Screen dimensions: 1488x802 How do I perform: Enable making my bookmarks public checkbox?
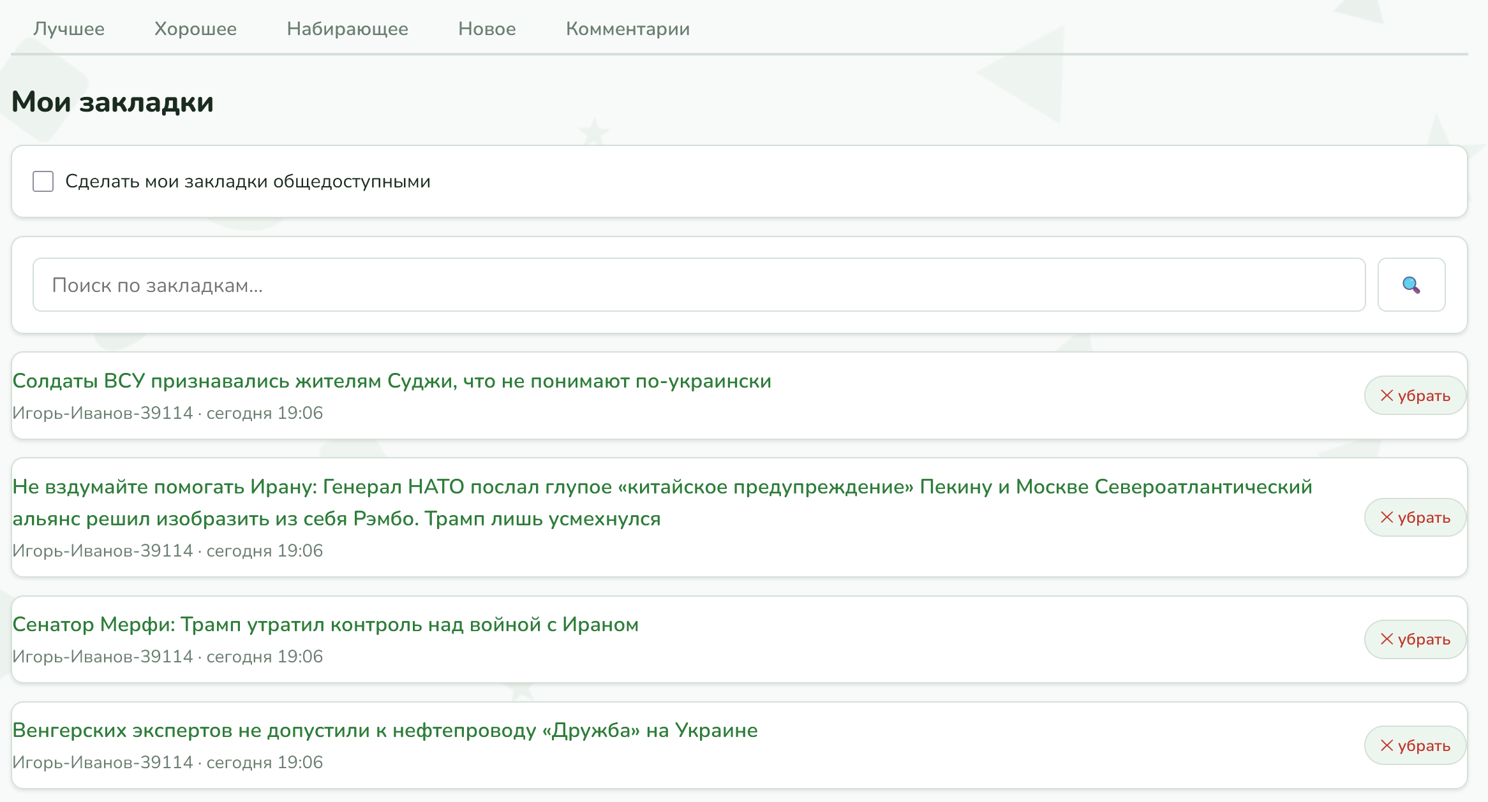[x=43, y=182]
